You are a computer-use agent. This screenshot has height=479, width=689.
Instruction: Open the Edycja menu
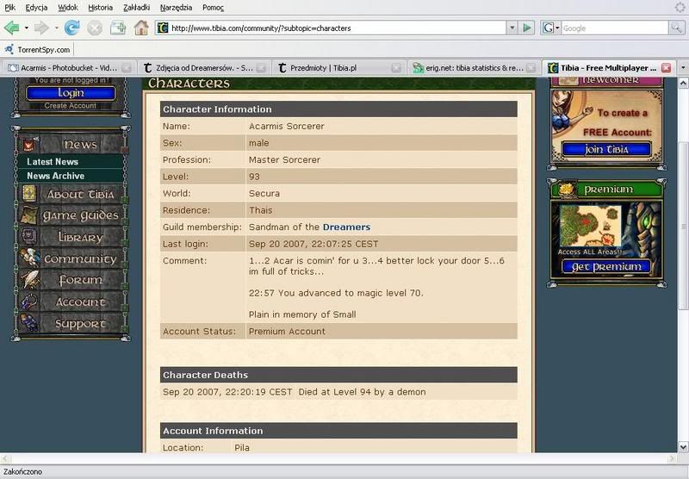[36, 8]
